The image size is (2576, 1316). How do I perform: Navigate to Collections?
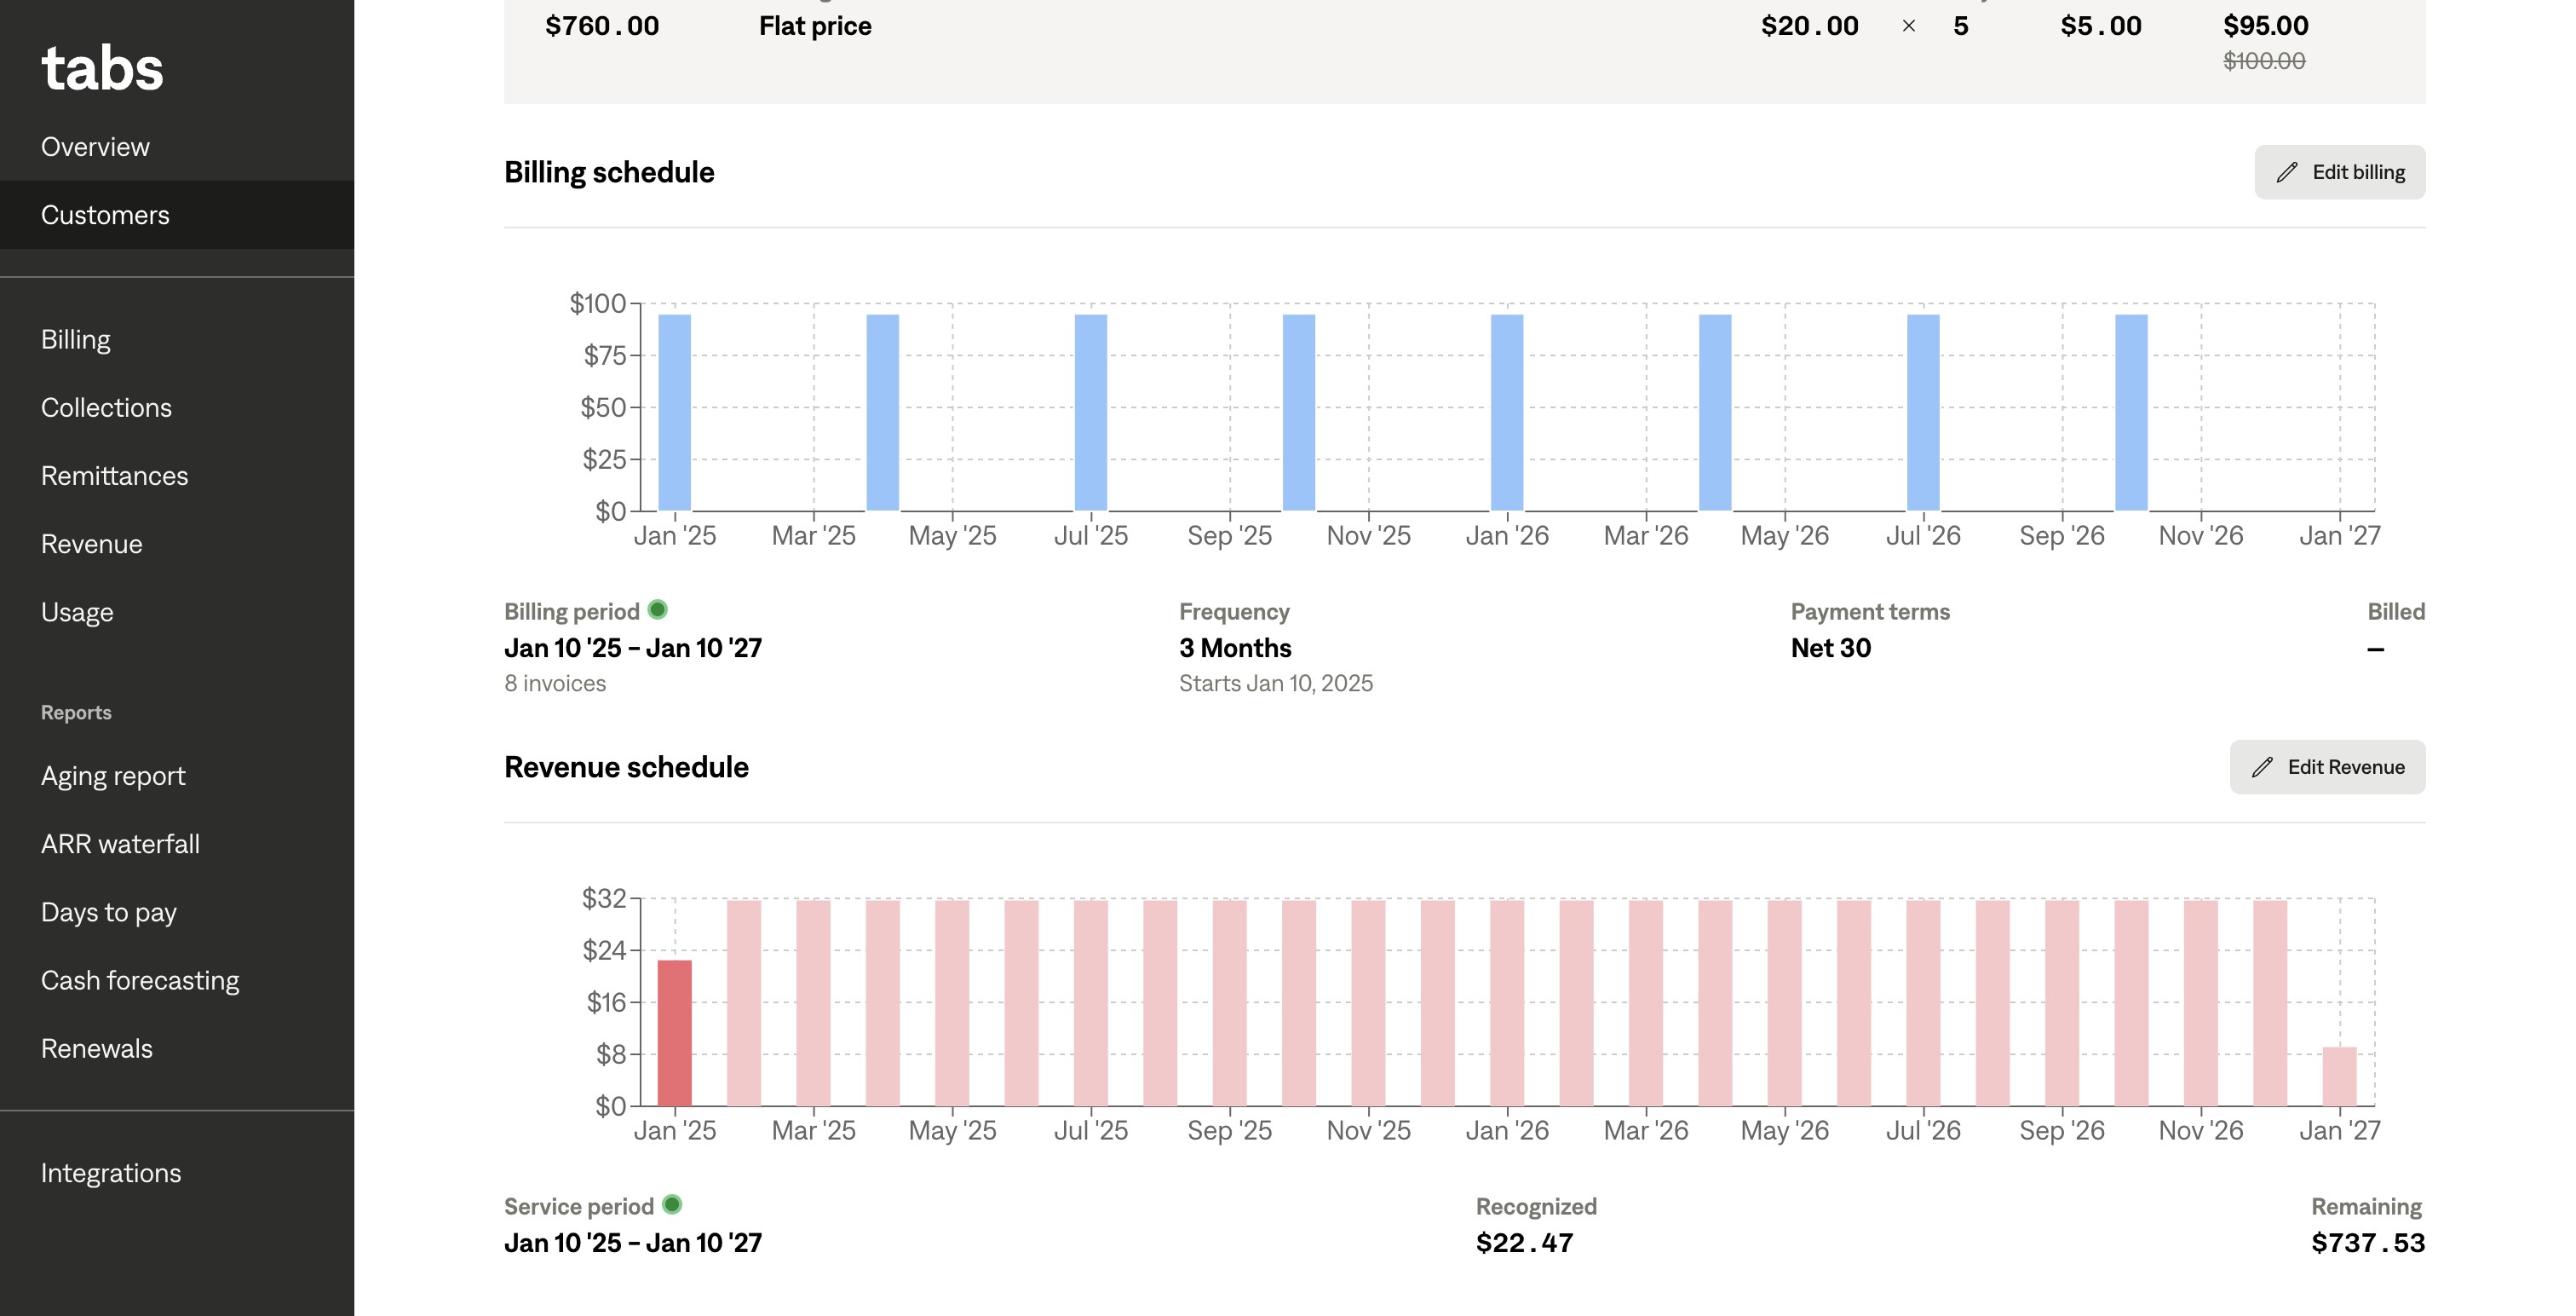[106, 407]
